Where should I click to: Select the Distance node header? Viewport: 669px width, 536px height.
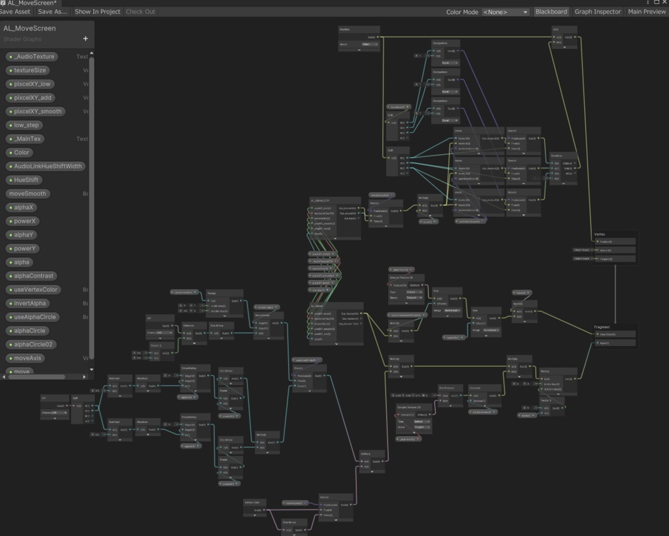[x=194, y=325]
